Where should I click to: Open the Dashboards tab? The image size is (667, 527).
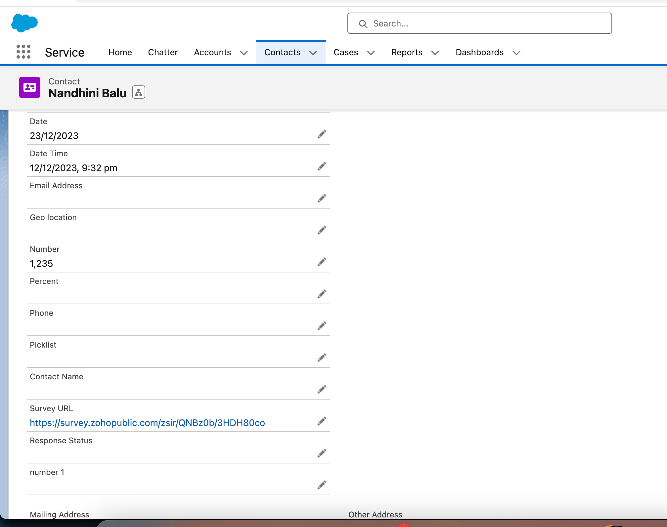click(x=479, y=52)
